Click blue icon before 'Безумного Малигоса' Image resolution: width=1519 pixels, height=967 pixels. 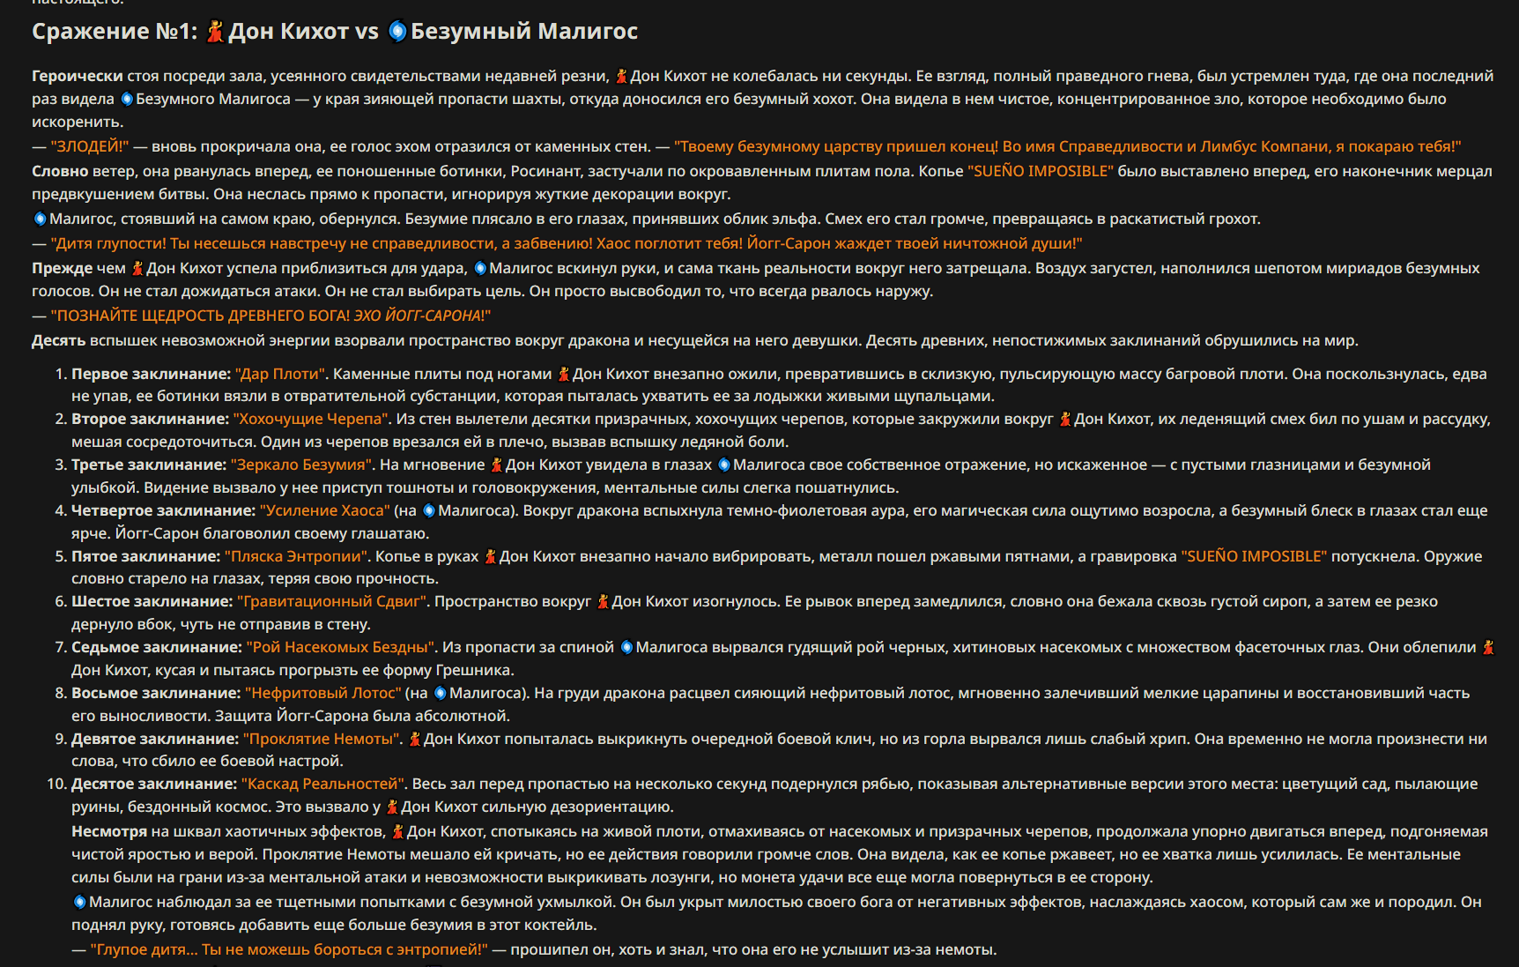point(127,99)
